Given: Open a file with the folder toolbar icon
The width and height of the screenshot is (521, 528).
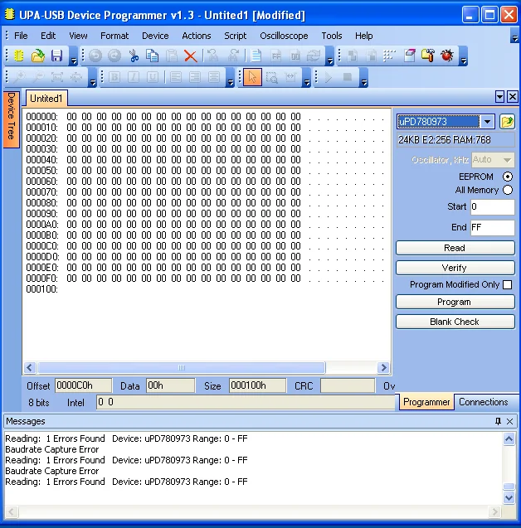Looking at the screenshot, I should click(38, 56).
